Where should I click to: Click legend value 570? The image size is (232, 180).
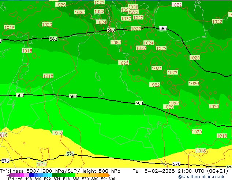pyautogui.click(x=85, y=179)
